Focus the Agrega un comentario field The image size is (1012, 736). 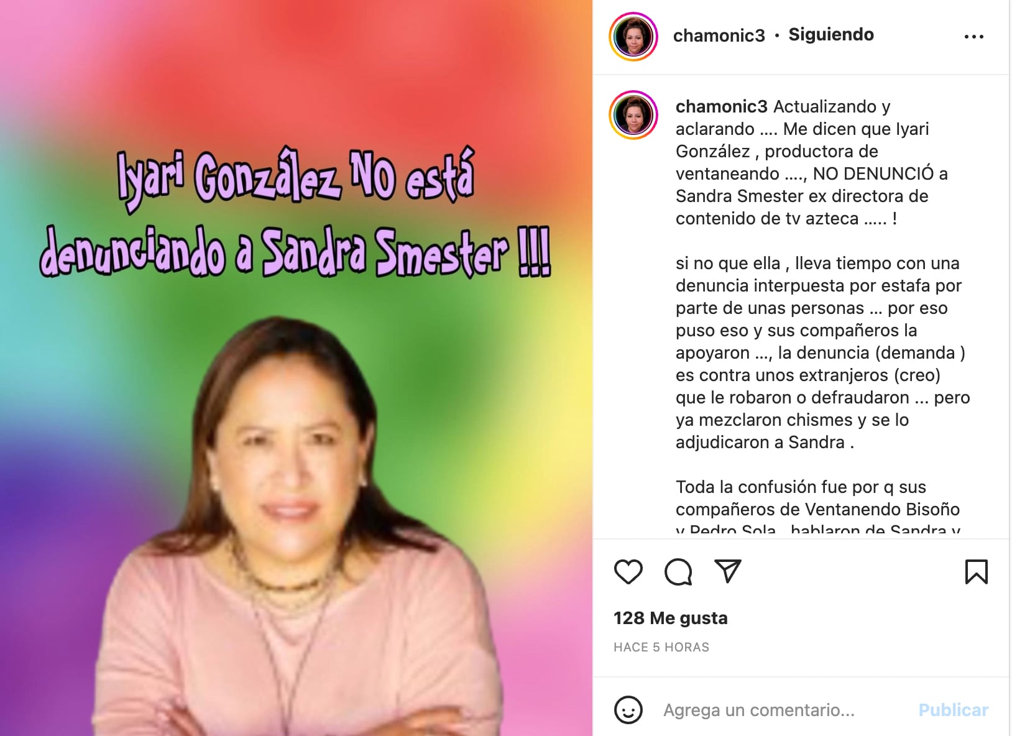pyautogui.click(x=784, y=710)
